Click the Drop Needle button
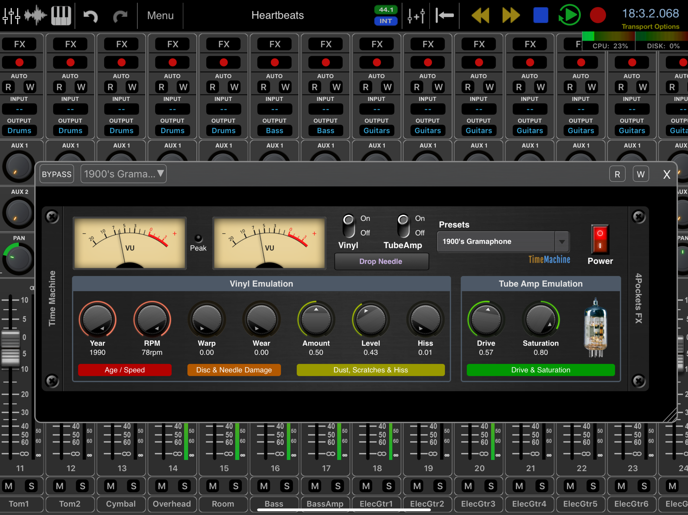688x515 pixels. point(381,261)
